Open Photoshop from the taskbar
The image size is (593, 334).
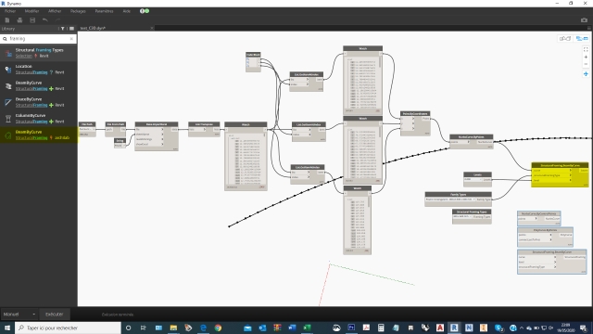(351, 328)
